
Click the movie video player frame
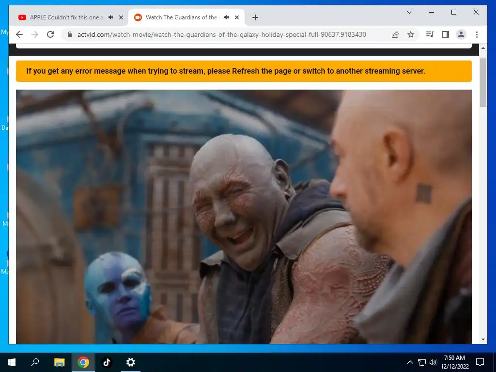click(x=244, y=217)
